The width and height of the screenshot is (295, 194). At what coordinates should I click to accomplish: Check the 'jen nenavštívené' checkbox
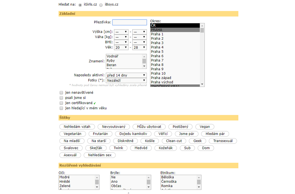61,93
